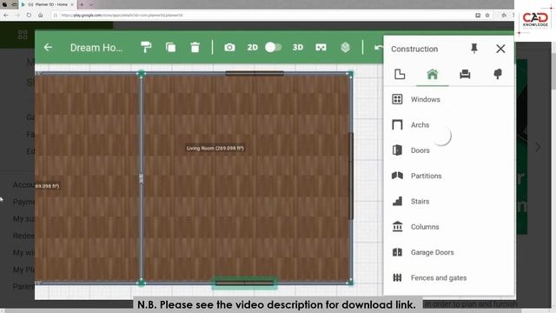Go to browser home page
Screen dimensions: 556x313
click(x=41, y=16)
